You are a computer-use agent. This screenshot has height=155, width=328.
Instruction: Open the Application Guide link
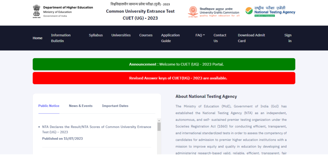170,38
